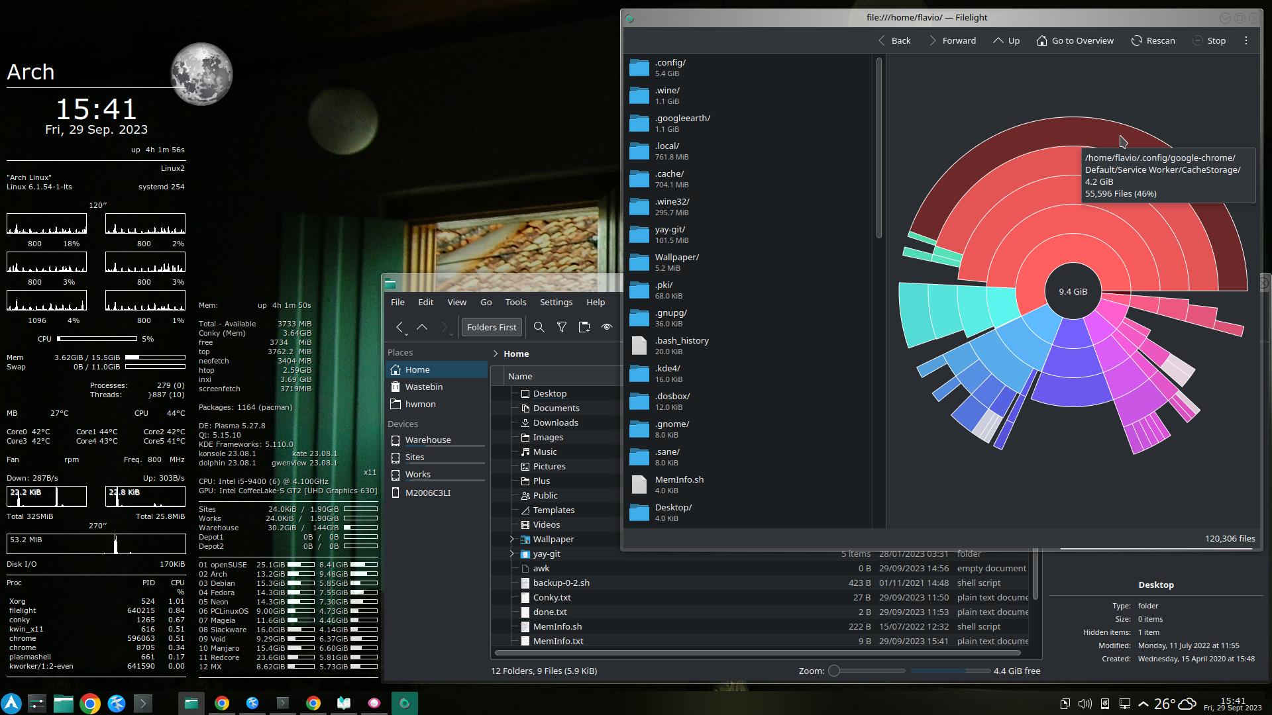Toggle the Folders First button
1272x715 pixels.
[492, 327]
